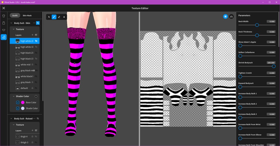Open the Shade Color pale swatch
Viewport: 280px width, 146px height.
(x=23, y=108)
